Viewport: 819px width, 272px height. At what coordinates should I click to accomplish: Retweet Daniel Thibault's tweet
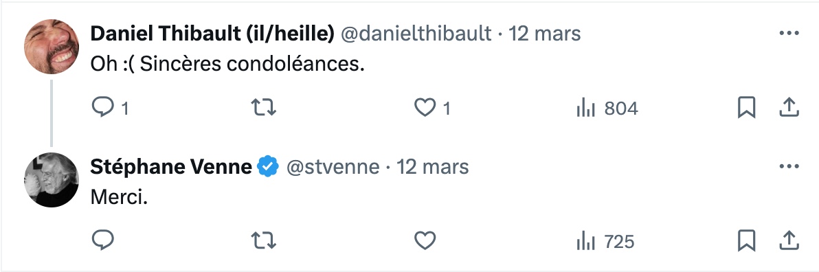(264, 108)
